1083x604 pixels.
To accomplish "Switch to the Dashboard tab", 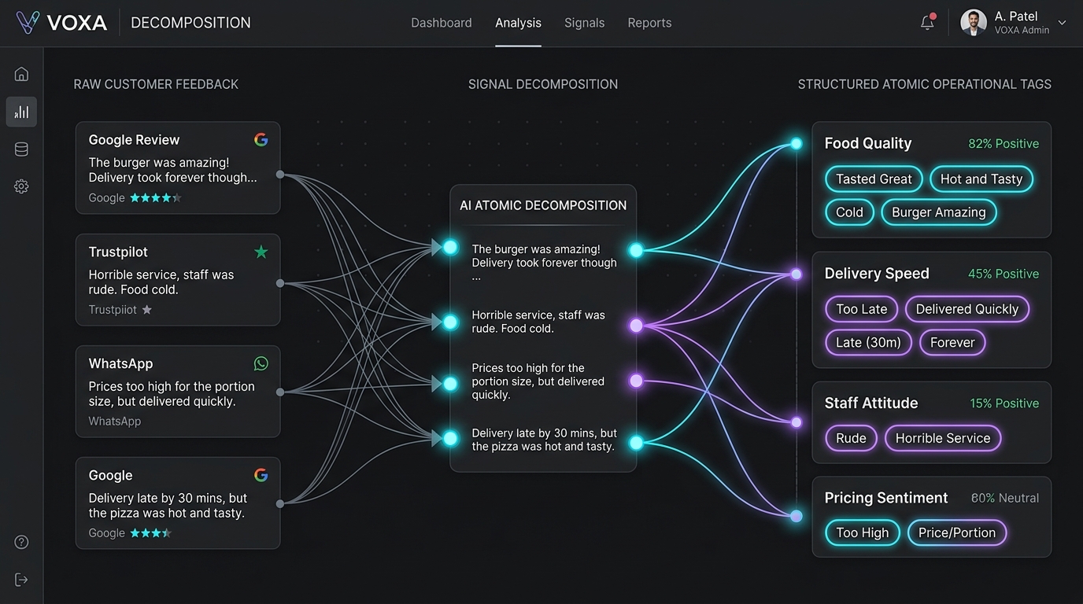I will [442, 23].
